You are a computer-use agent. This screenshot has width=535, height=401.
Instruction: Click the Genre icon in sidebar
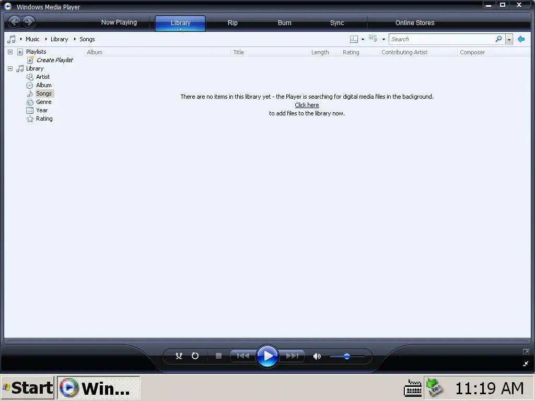pos(30,102)
